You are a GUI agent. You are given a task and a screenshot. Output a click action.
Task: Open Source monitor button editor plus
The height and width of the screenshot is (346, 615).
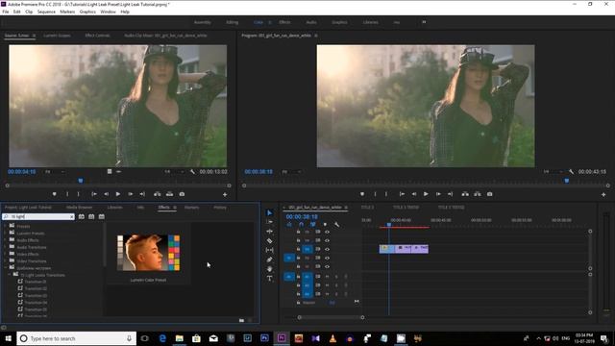click(225, 194)
